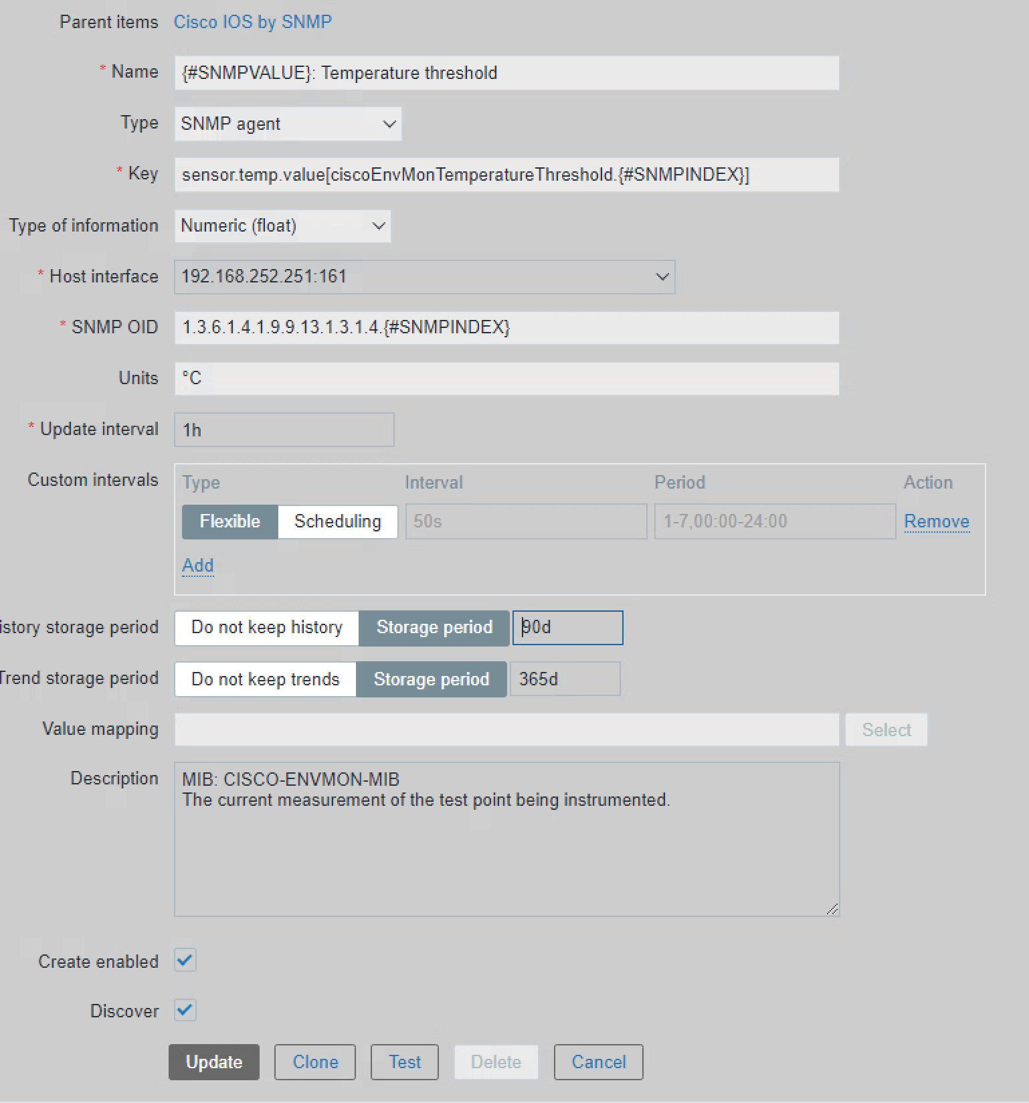Remove the custom interval row

936,521
